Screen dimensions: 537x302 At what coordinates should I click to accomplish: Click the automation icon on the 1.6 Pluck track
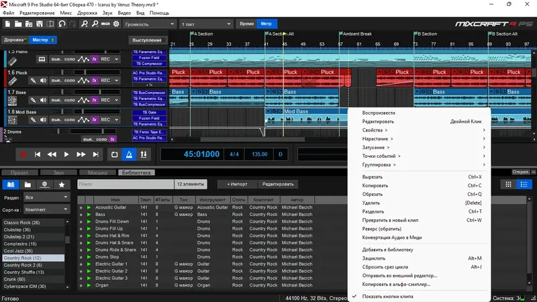point(83,80)
